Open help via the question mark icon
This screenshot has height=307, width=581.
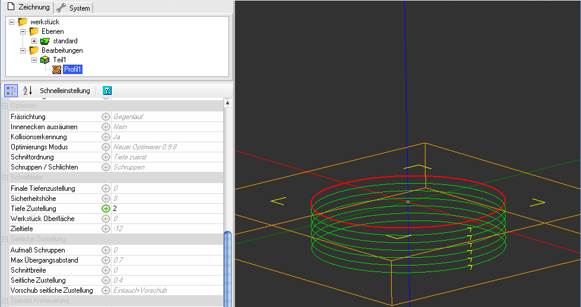107,91
